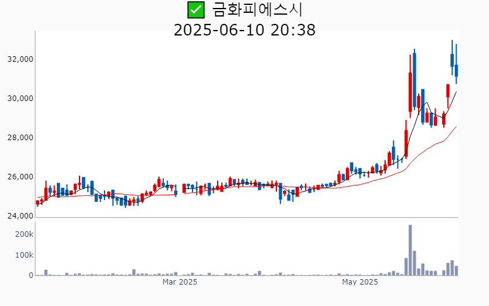Click the volume axis 0 label
The height and width of the screenshot is (306, 489).
pyautogui.click(x=31, y=275)
